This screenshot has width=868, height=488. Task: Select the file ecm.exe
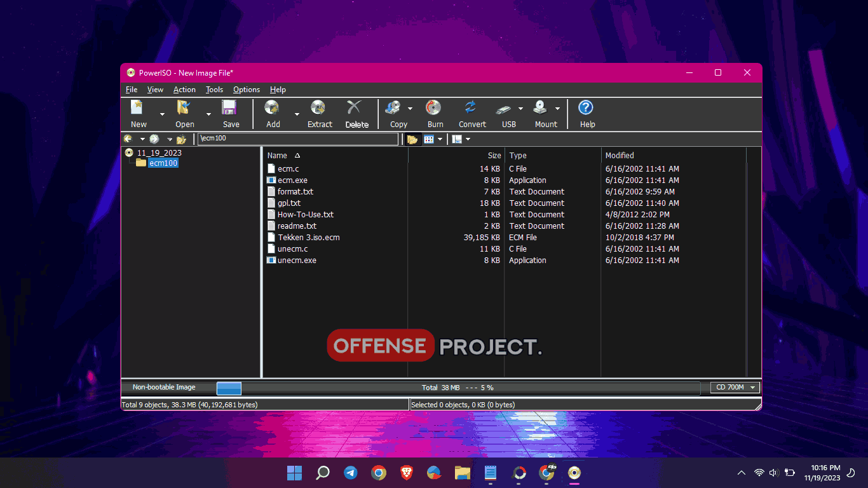click(x=292, y=180)
